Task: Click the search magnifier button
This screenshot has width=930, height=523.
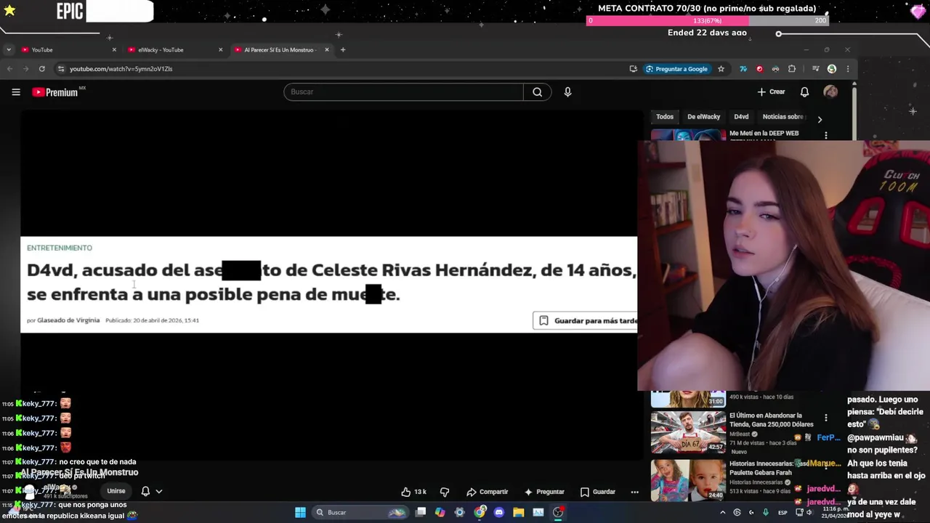Action: coord(537,92)
